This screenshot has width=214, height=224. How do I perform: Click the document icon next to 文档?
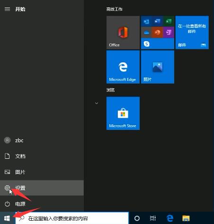click(7, 156)
